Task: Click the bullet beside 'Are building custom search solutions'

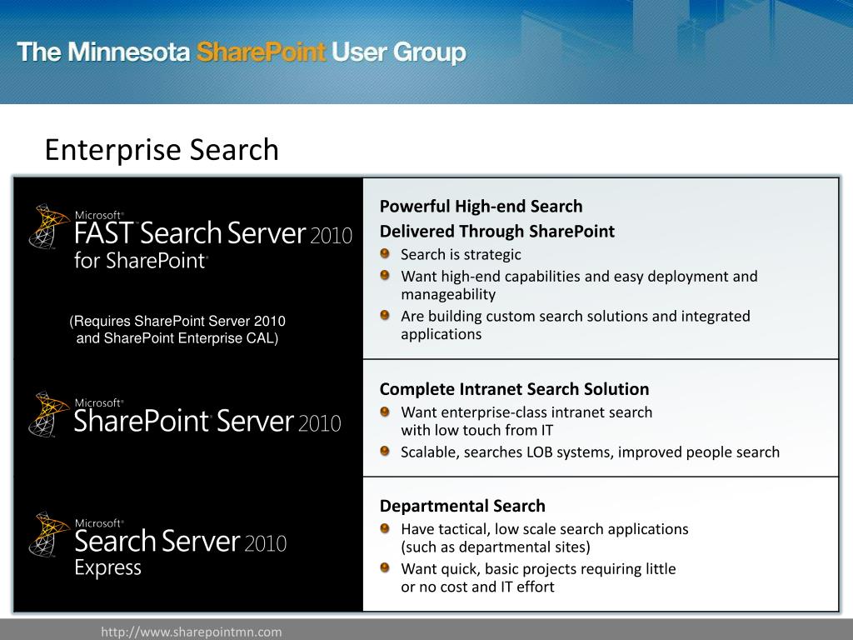Action: tap(385, 315)
